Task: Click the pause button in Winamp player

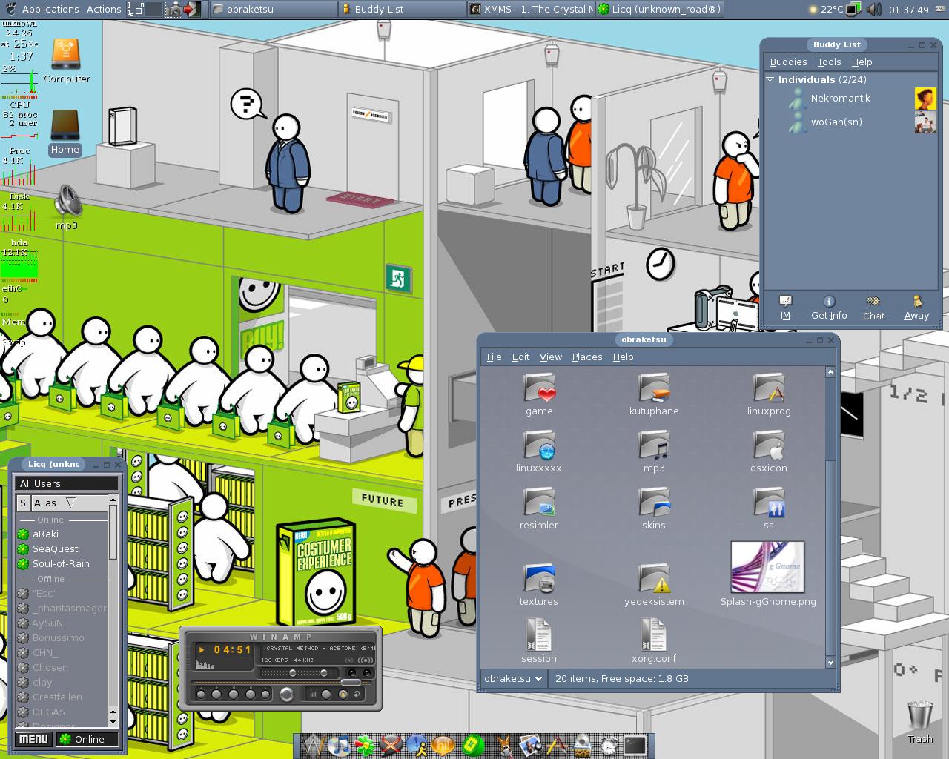Action: 234,695
